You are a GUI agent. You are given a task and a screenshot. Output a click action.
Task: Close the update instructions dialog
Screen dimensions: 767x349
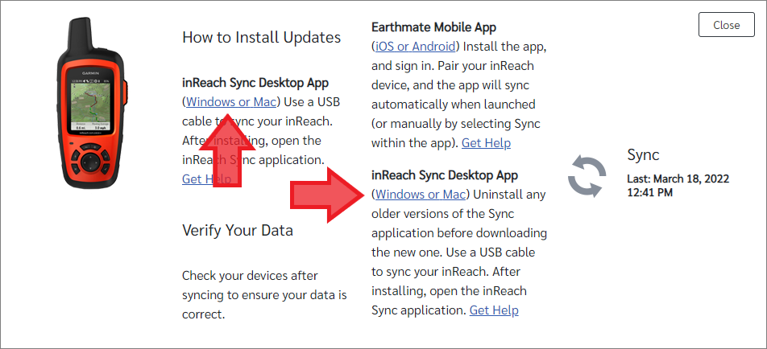727,25
